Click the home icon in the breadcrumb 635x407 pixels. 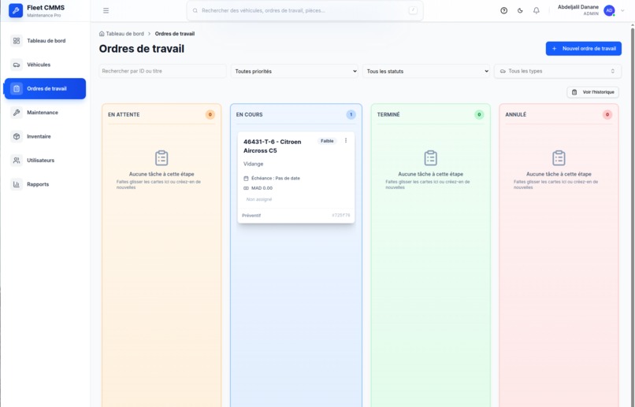click(102, 34)
